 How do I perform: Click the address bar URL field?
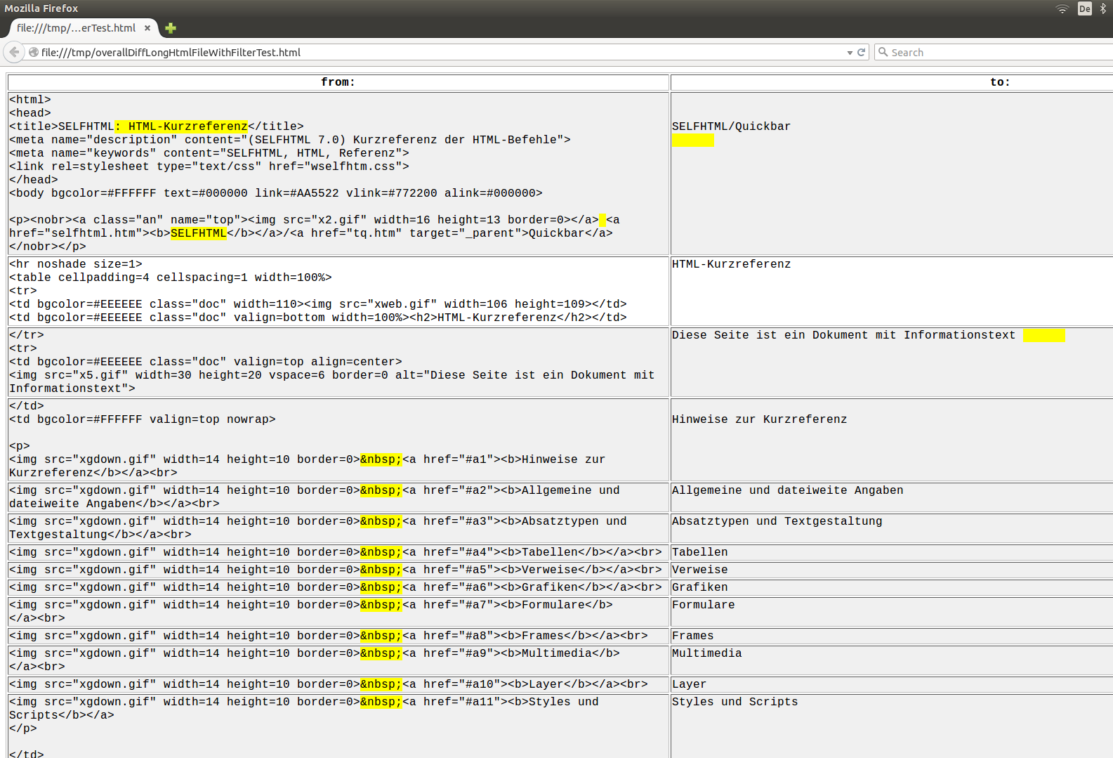point(442,52)
